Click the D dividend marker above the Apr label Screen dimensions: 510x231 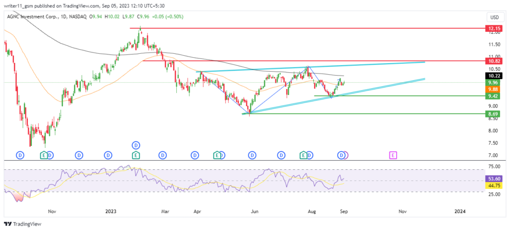tap(195, 156)
